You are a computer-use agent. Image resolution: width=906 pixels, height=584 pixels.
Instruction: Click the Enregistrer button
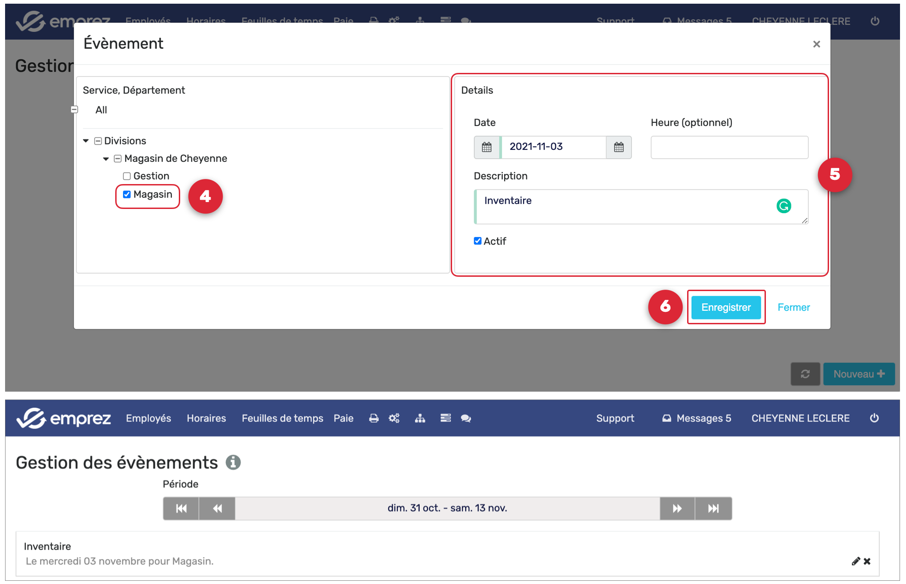pos(726,307)
